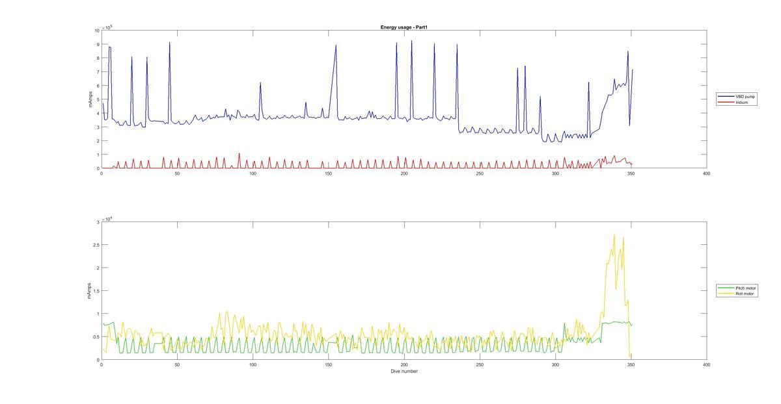Click the chart title 'Energy usage - Part1'

pyautogui.click(x=404, y=27)
